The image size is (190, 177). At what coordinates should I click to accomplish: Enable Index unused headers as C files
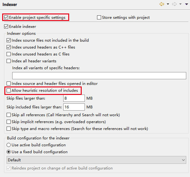9,54
